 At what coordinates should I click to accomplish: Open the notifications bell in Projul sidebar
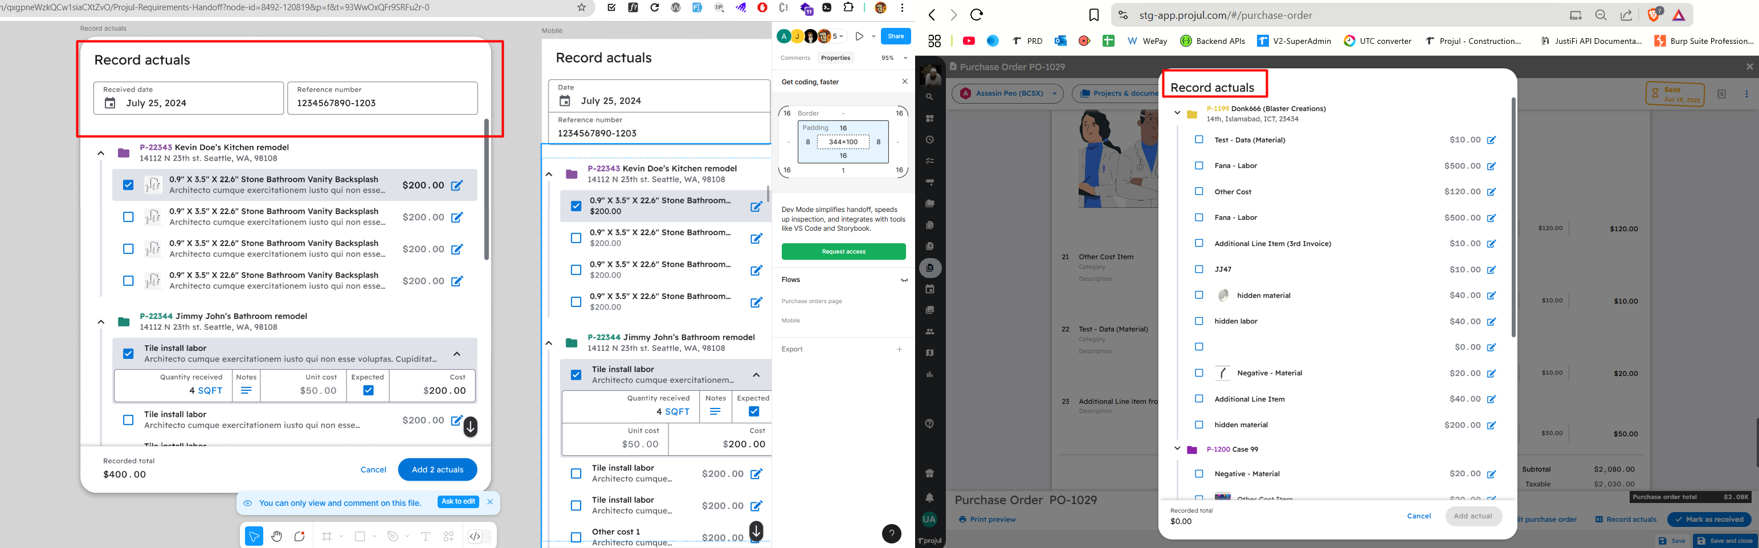tap(929, 497)
